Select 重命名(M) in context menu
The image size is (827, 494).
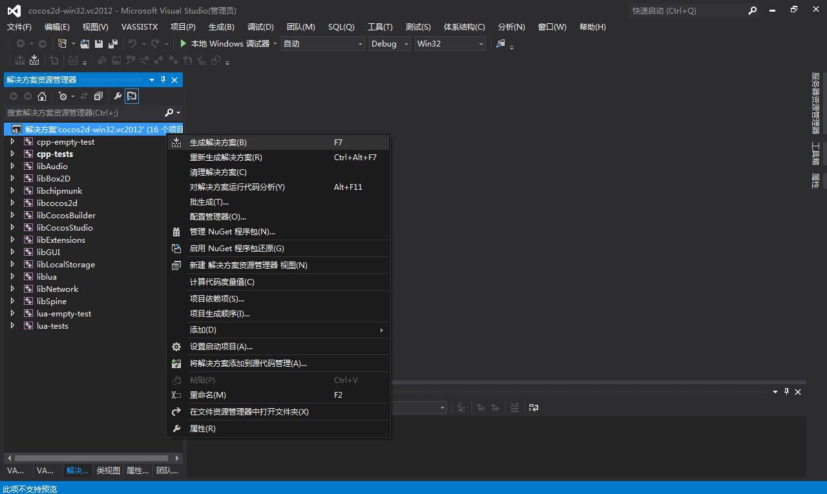coord(278,395)
